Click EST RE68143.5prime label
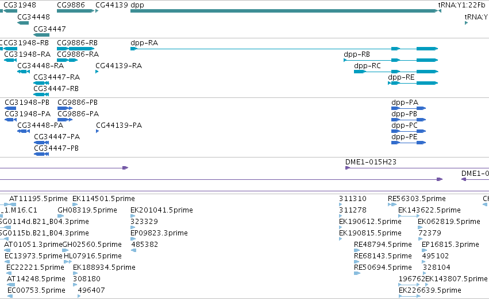The width and height of the screenshot is (489, 299). [383, 256]
